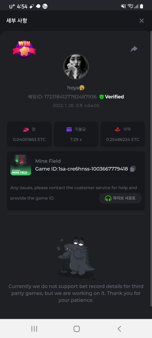This screenshot has height=338, width=152.
Task: Tap the green Verified shield icon
Action: (x=102, y=97)
